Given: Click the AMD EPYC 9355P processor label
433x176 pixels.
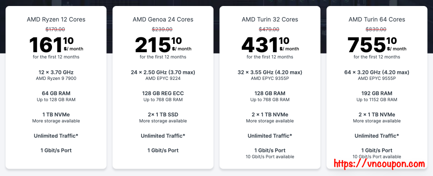Looking at the screenshot, I should point(270,79).
